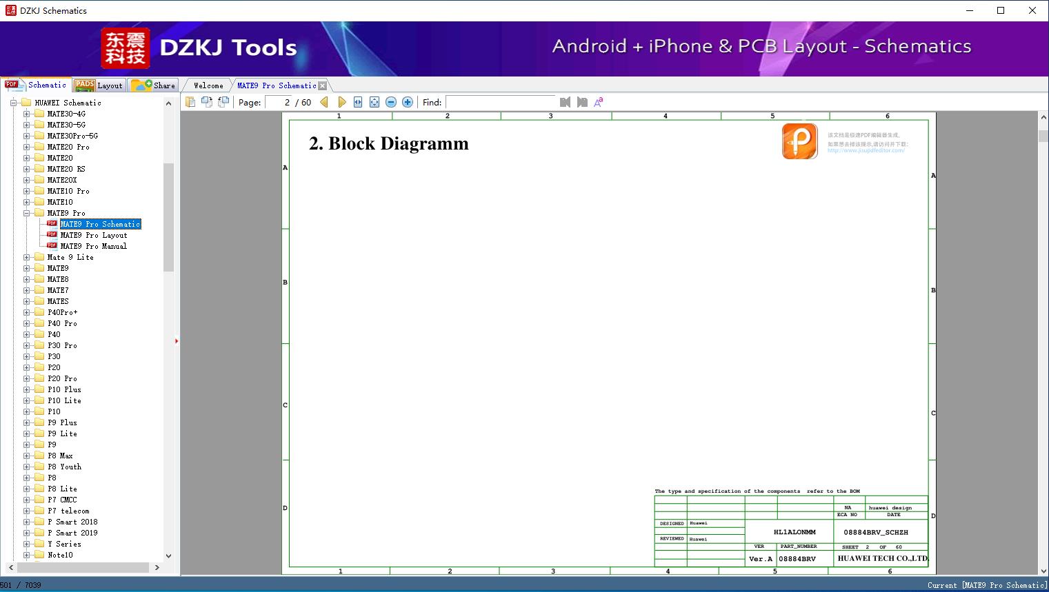Image resolution: width=1049 pixels, height=592 pixels.
Task: Click the folder icon next to P30 Pro
Action: [39, 345]
